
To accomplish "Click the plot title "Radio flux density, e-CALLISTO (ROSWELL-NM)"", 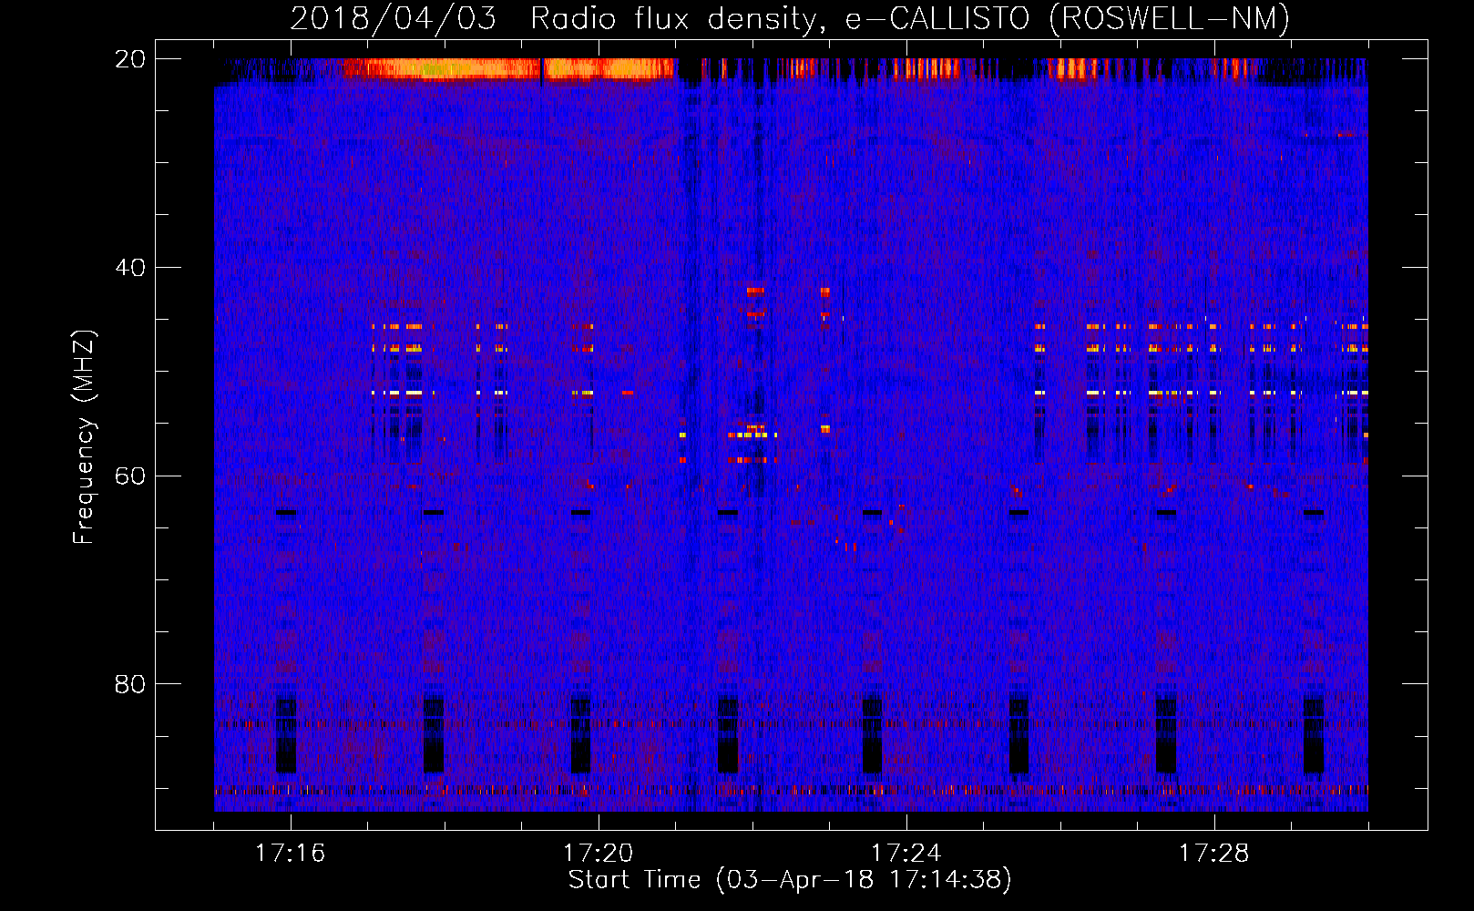I will 910,18.
